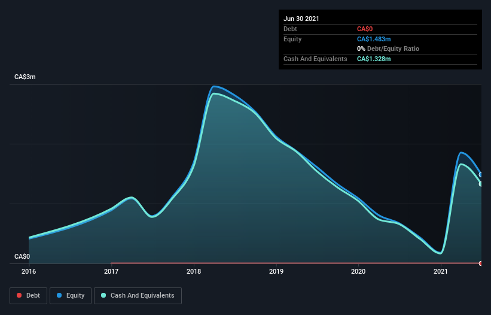This screenshot has width=491, height=315.
Task: Toggle Cash And Equivalents legend button
Action: (138, 296)
